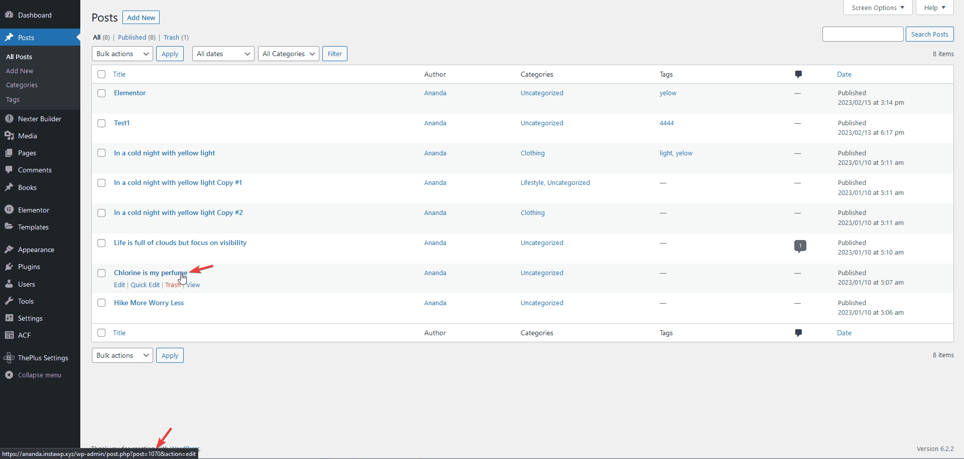The image size is (964, 459).
Task: Open the Comments section icon
Action: click(x=10, y=169)
